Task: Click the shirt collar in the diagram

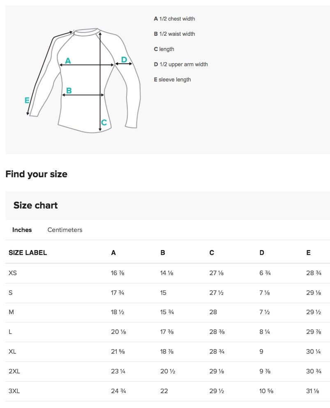Action: pos(86,31)
